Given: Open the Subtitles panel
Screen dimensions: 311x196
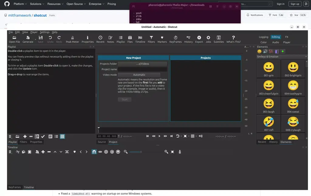Looking at the screenshot, I should [x=219, y=39].
